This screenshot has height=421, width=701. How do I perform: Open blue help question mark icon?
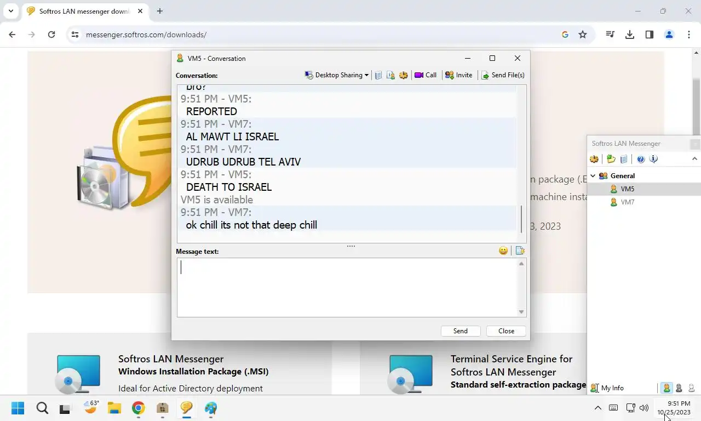[641, 159]
